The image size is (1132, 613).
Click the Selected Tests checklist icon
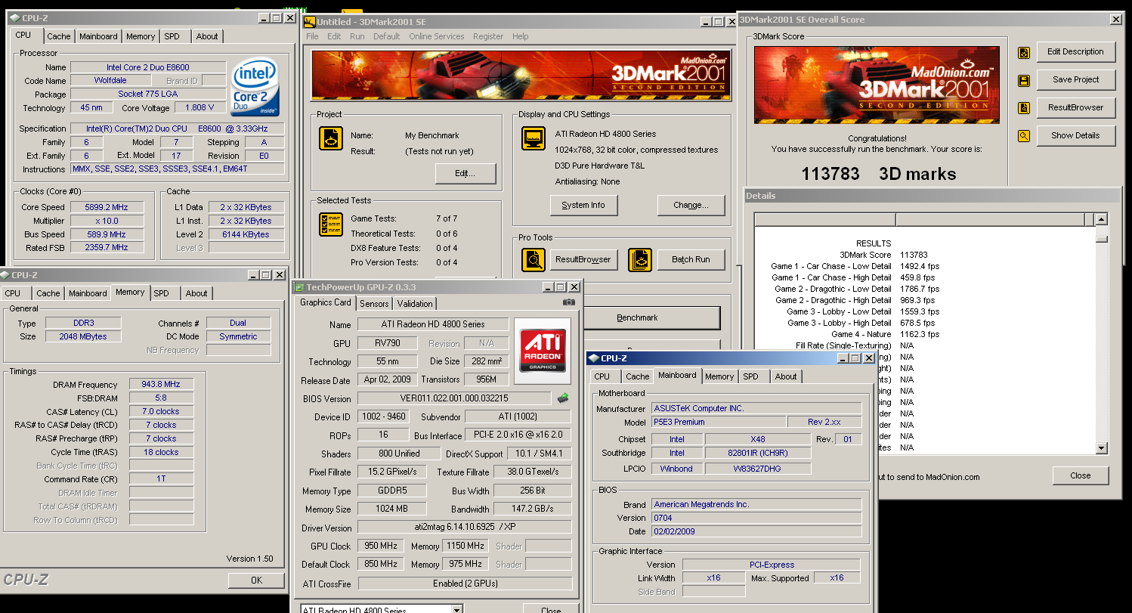[x=331, y=224]
